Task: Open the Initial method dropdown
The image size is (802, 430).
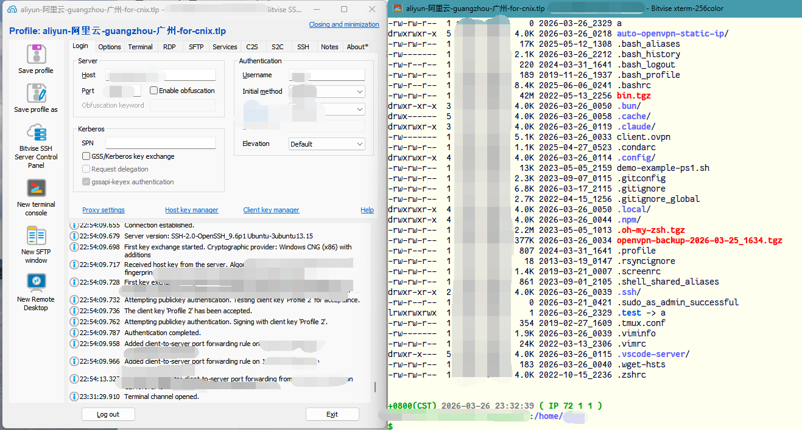Action: (326, 91)
